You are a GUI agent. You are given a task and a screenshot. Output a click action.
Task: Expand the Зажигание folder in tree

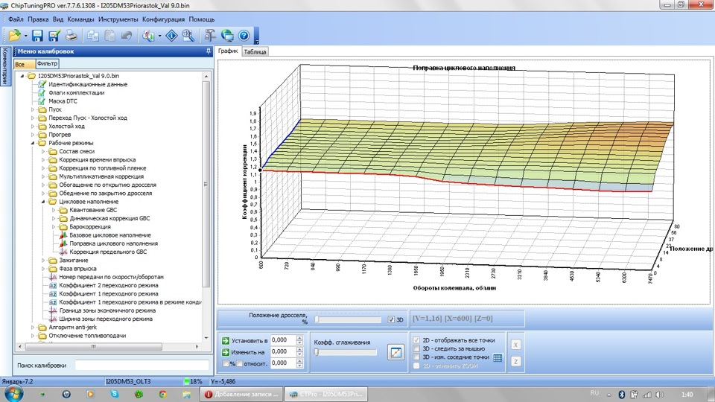pyautogui.click(x=43, y=261)
